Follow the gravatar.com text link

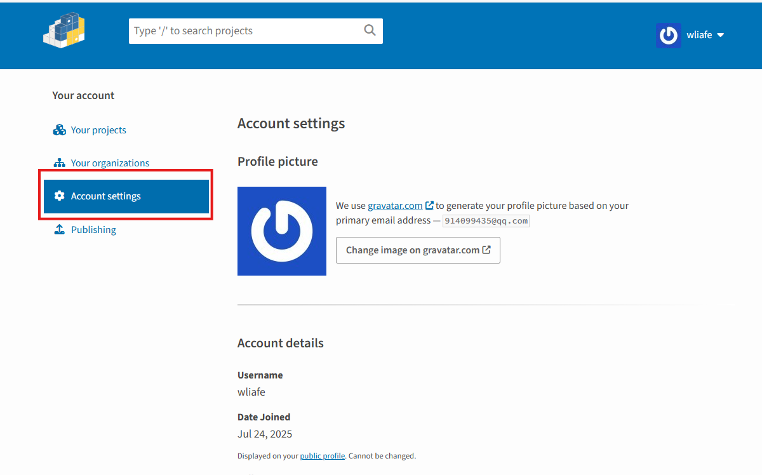(395, 206)
